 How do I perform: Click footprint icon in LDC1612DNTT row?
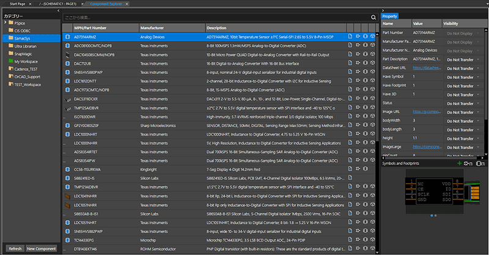click(x=365, y=81)
